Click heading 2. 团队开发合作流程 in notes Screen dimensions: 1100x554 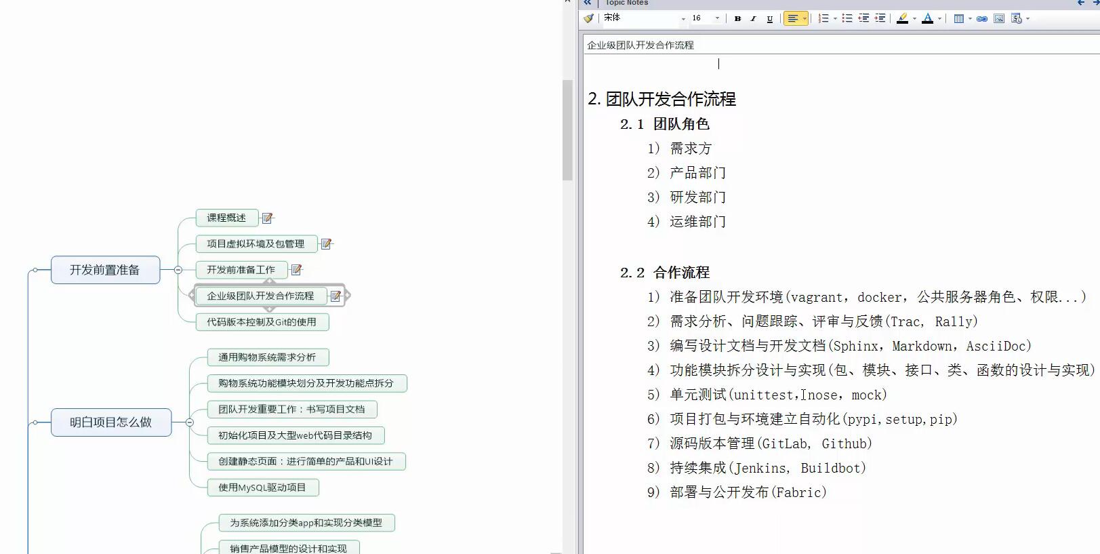662,99
